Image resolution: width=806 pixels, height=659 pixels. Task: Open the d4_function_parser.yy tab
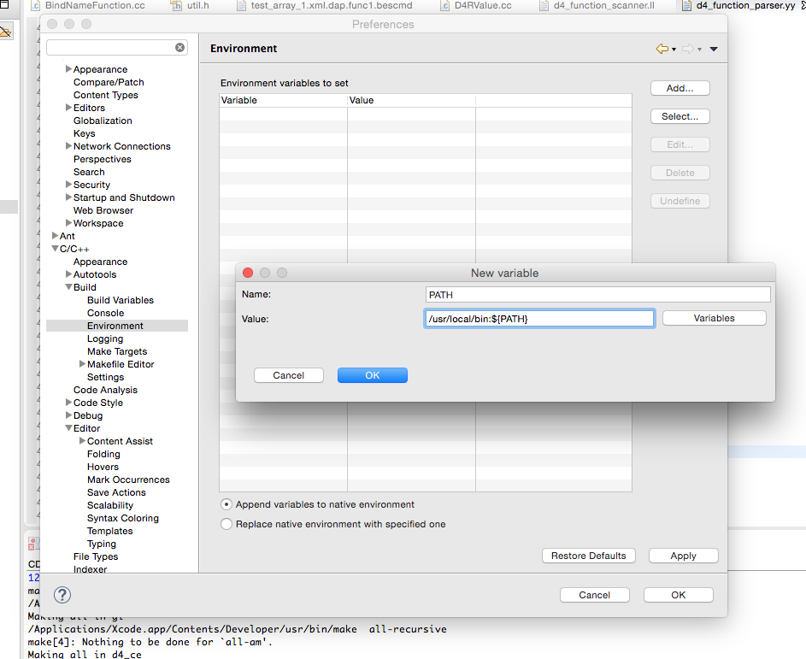(745, 6)
